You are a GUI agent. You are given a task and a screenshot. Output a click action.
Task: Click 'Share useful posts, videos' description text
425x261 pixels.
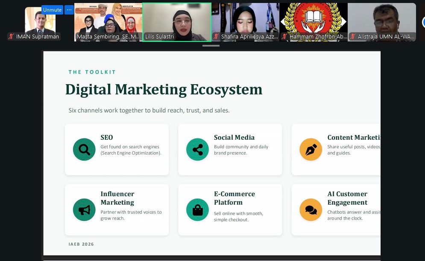tap(354, 150)
